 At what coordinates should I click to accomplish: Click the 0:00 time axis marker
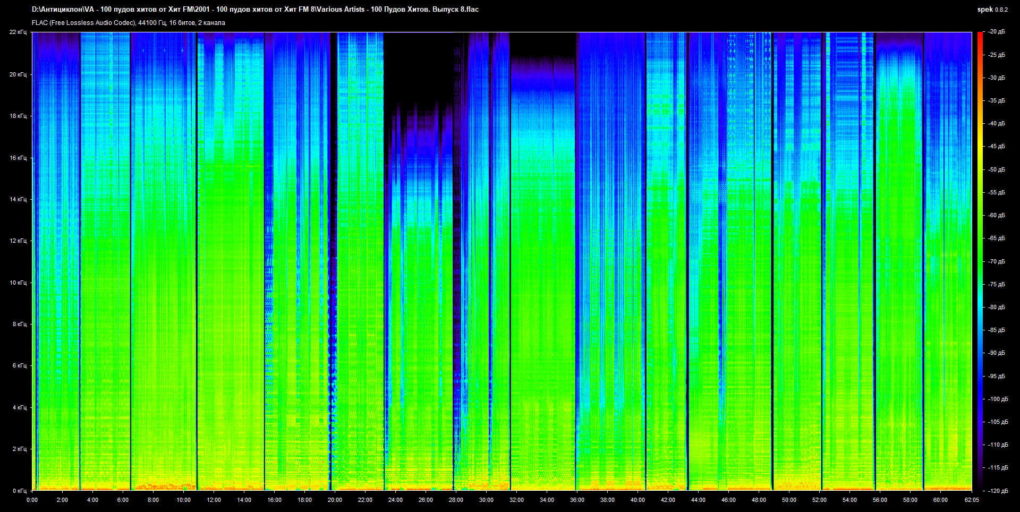(32, 500)
